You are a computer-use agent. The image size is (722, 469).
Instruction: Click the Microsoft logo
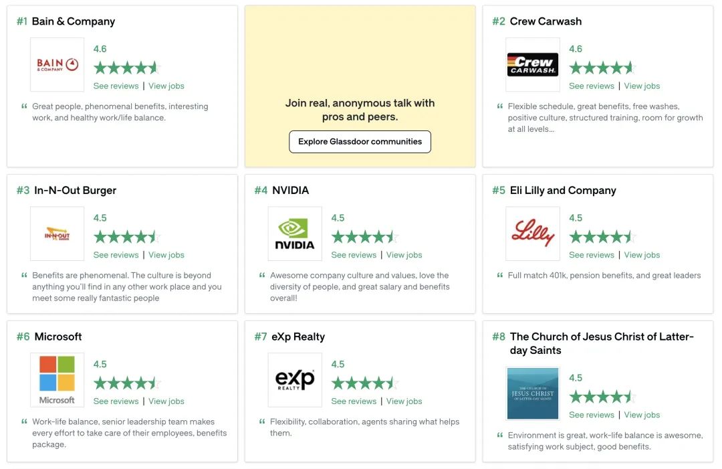tap(57, 379)
